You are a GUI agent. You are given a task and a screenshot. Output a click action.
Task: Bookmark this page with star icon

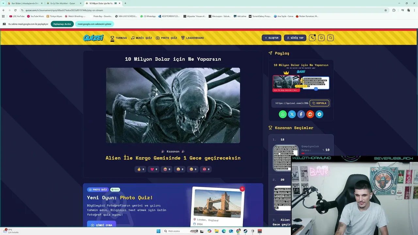pos(386,10)
